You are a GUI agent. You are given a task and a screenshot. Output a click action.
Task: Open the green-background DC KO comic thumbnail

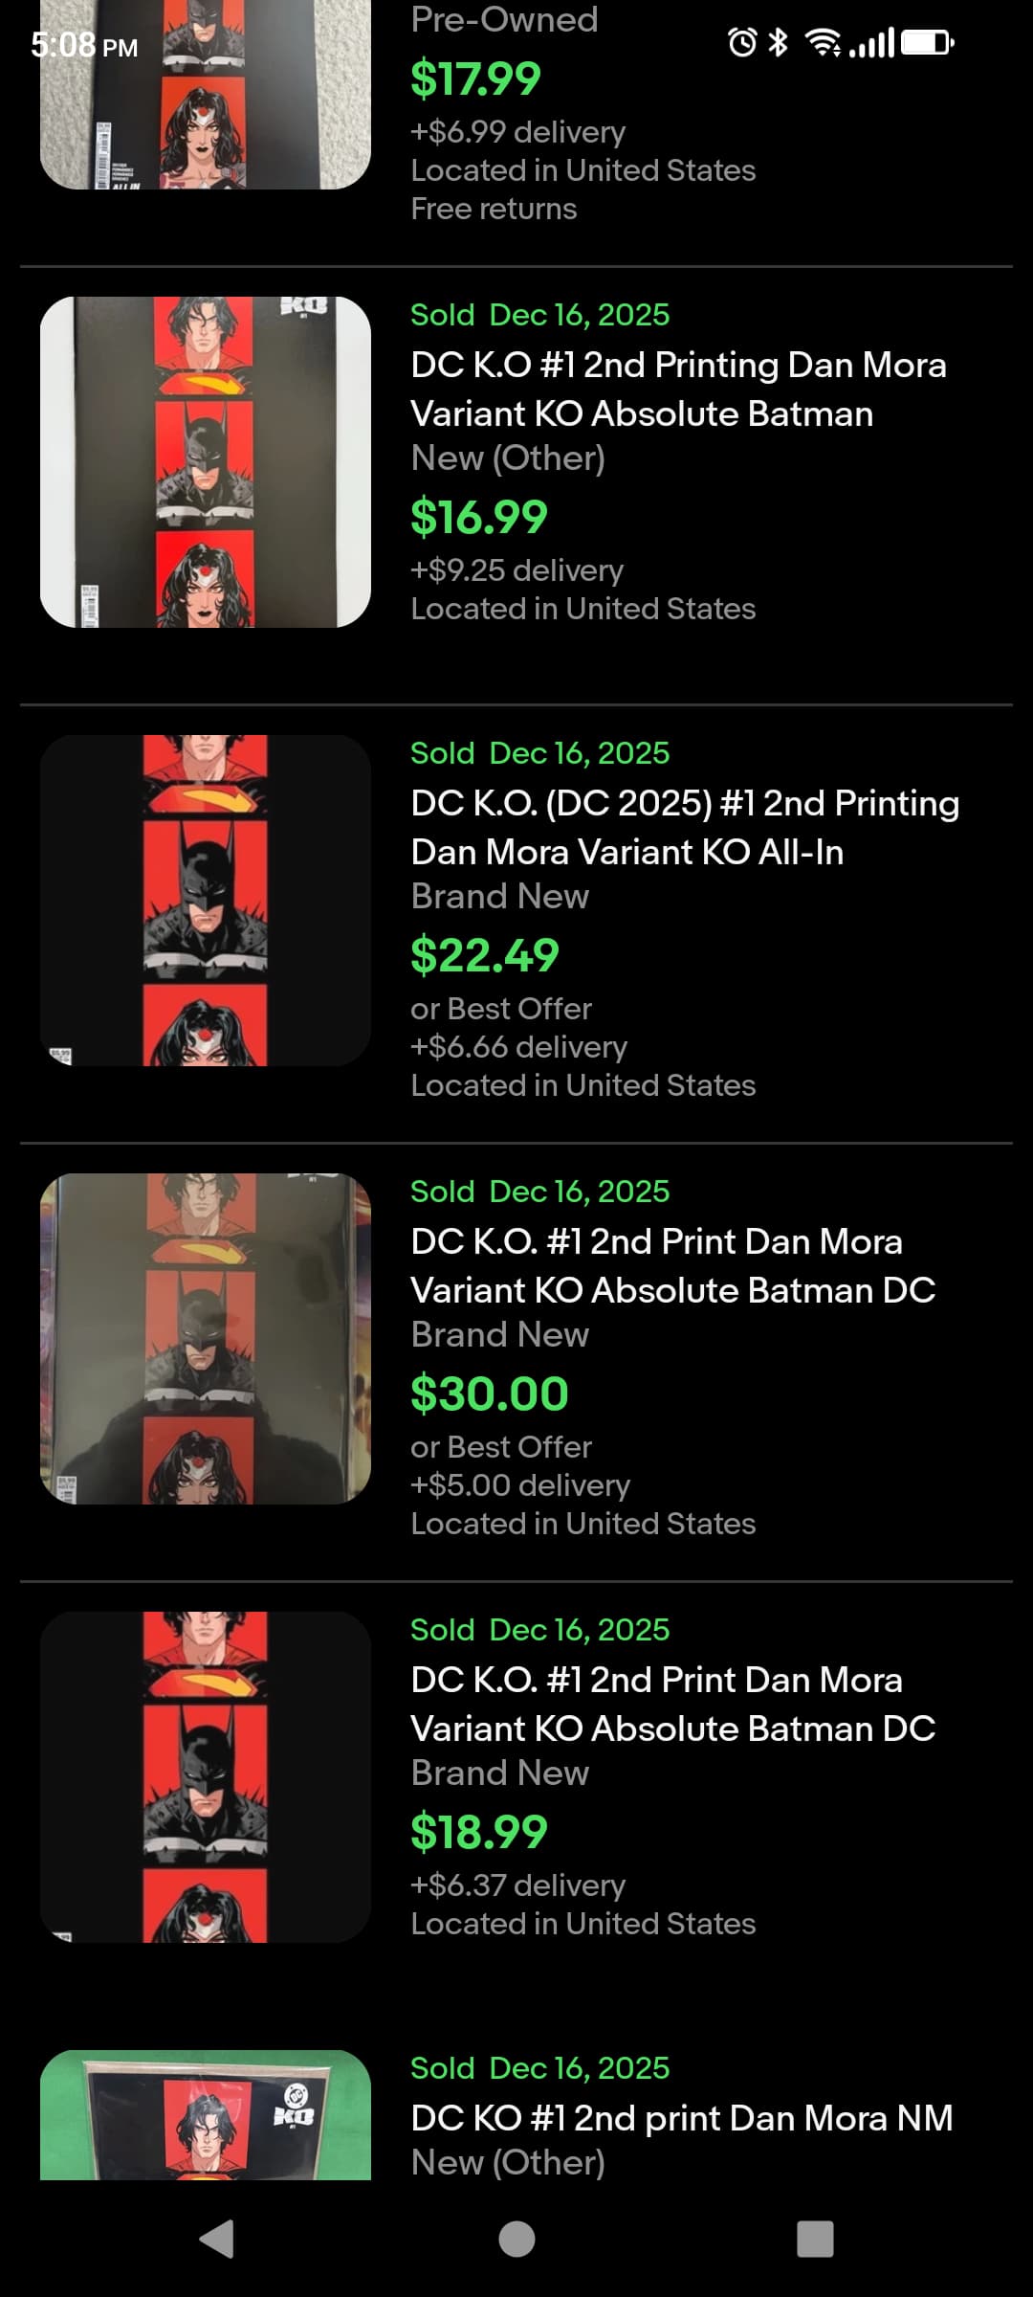(x=206, y=2115)
